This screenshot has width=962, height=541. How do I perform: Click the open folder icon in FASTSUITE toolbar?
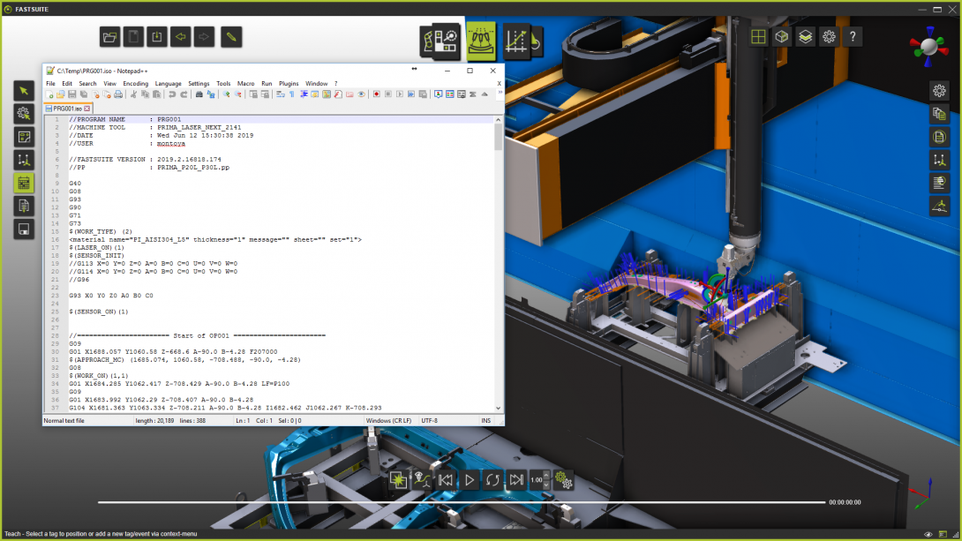pos(110,37)
